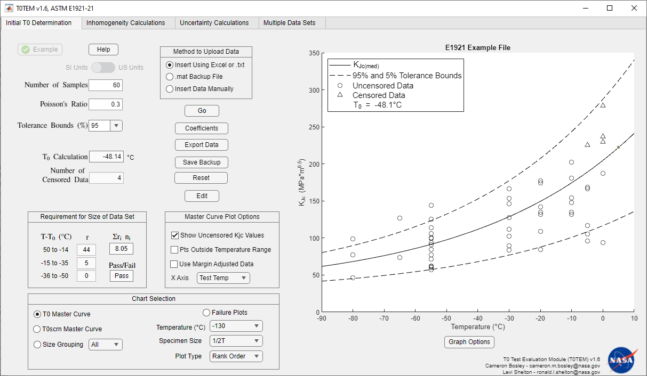The image size is (647, 376).
Task: Click the Graph Options button
Action: [x=469, y=342]
